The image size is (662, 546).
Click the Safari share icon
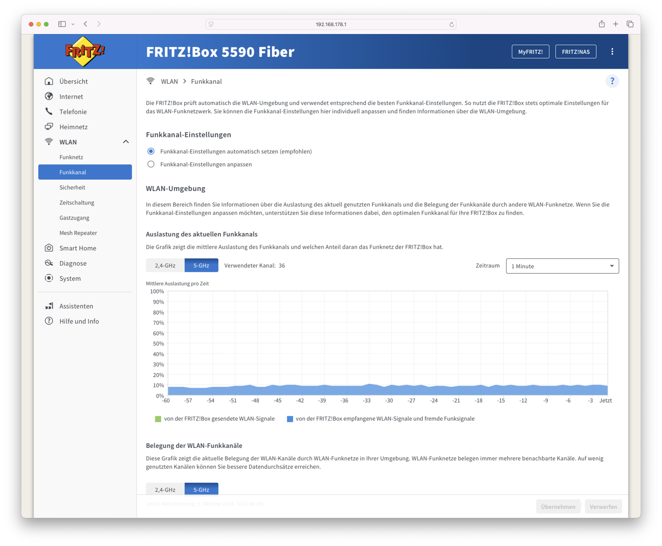pos(602,24)
